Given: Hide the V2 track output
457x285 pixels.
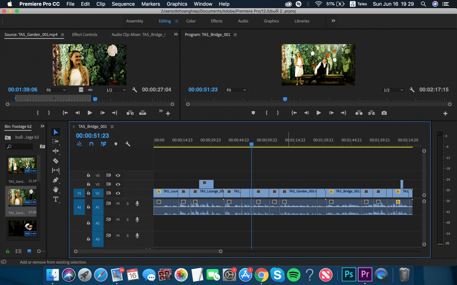Looking at the screenshot, I should click(118, 184).
